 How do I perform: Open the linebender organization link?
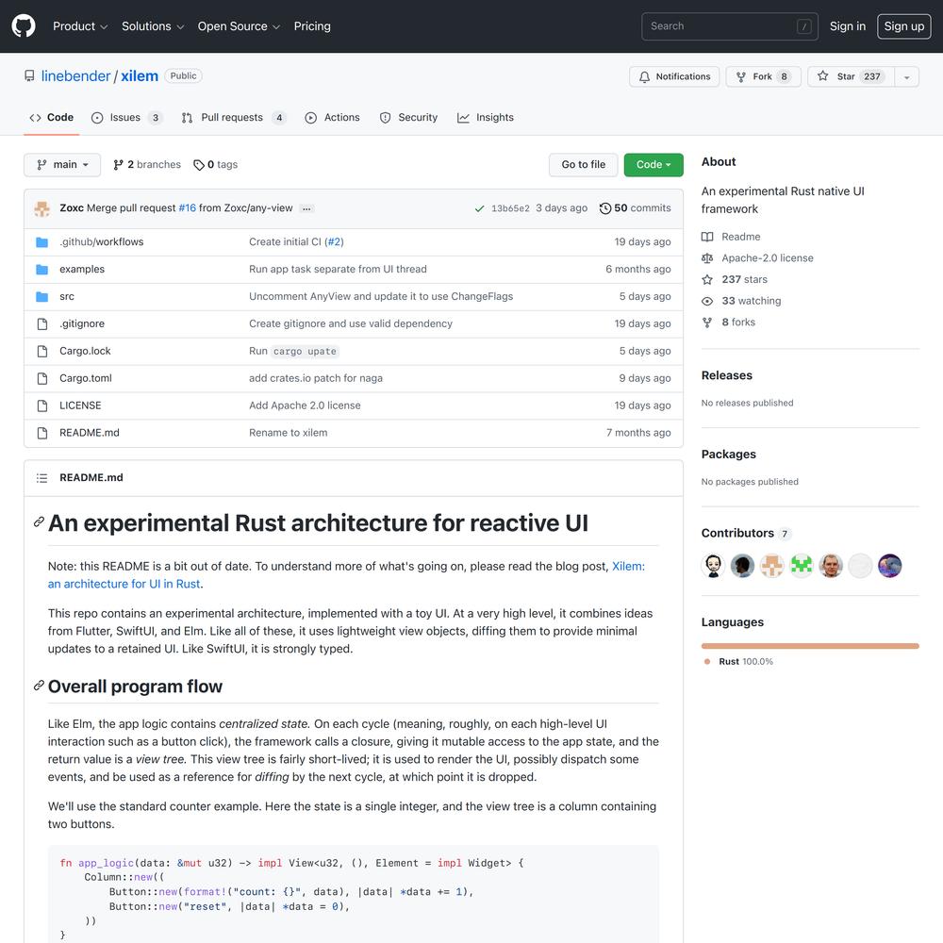coord(75,76)
